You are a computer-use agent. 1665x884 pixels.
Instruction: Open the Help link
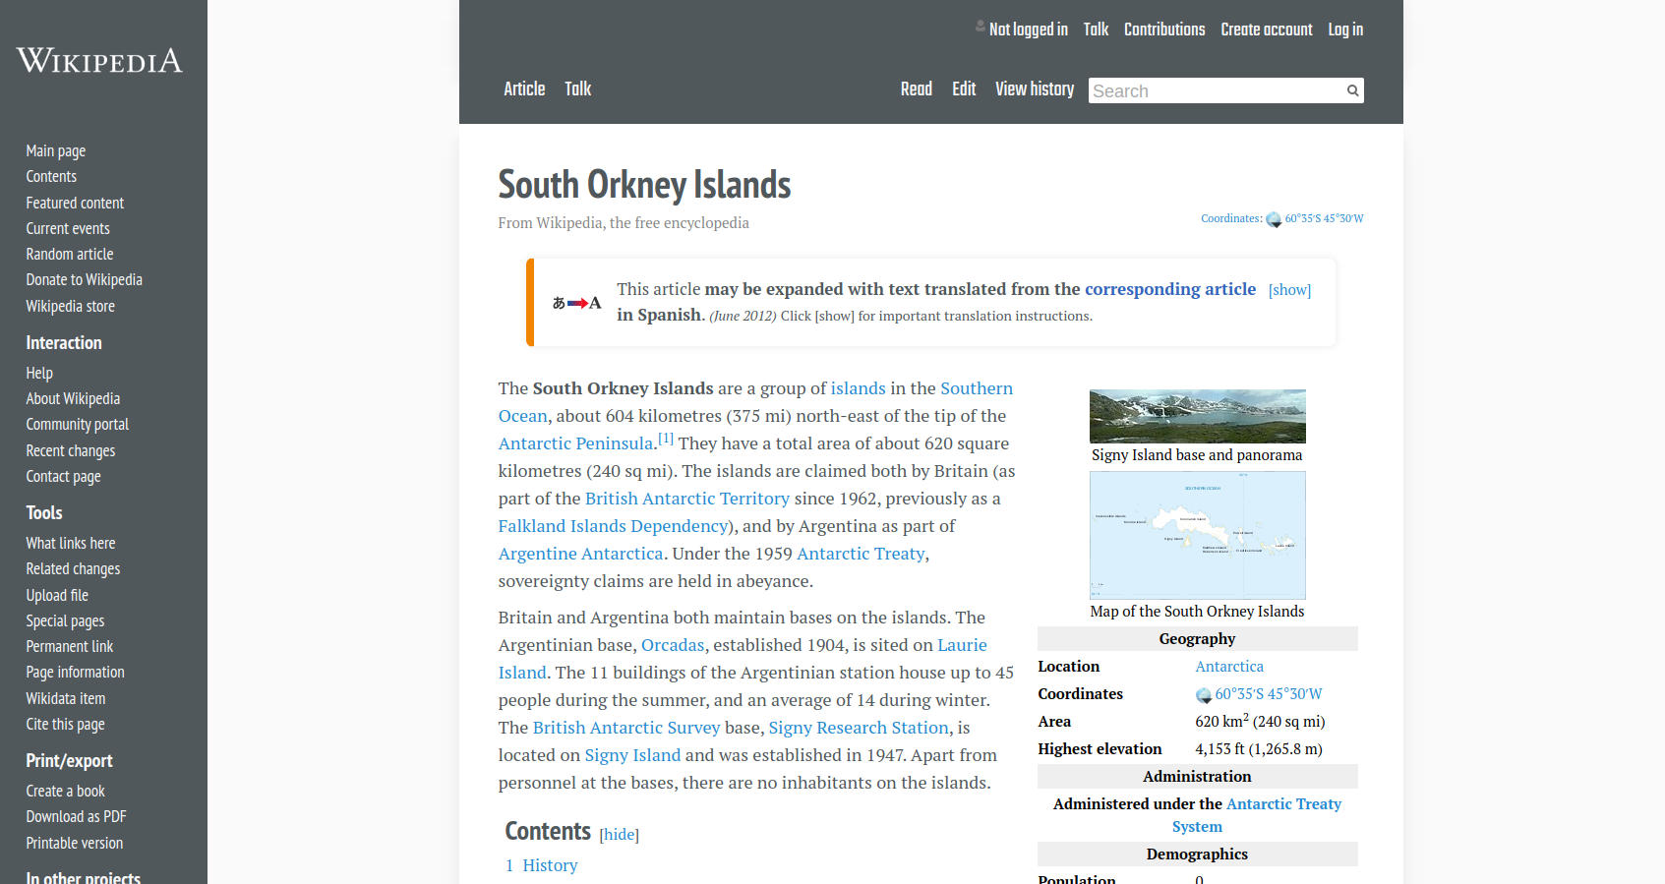tap(39, 373)
